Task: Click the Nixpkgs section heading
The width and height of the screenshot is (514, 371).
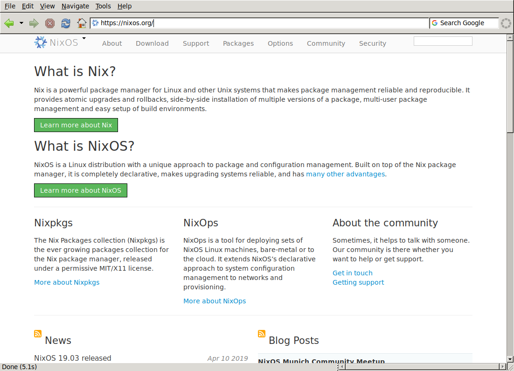Action: (54, 223)
